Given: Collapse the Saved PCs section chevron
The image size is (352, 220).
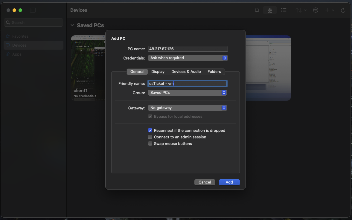Looking at the screenshot, I should pos(72,25).
